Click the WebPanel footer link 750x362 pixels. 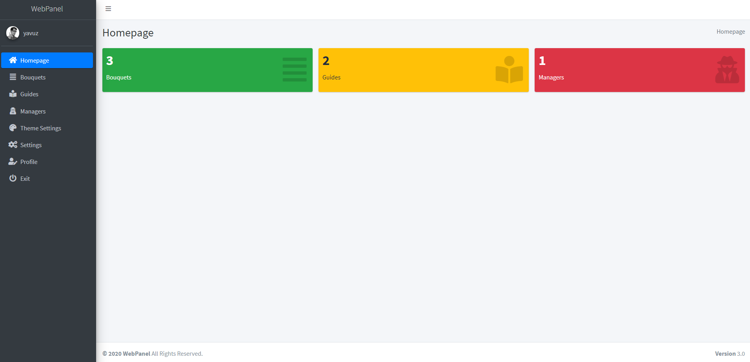[136, 354]
